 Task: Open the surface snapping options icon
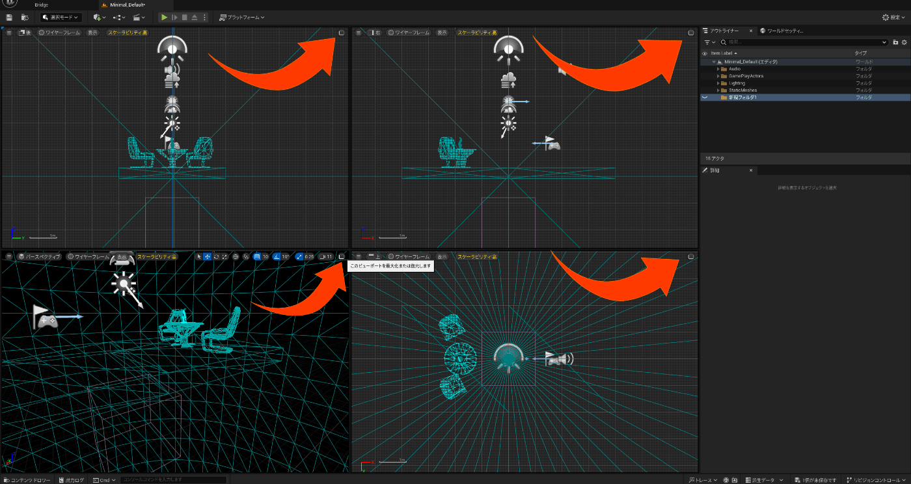pyautogui.click(x=246, y=257)
